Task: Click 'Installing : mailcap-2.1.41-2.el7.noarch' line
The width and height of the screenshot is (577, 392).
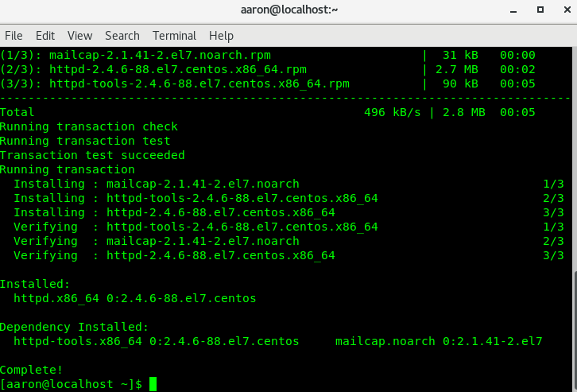Action: coord(157,184)
